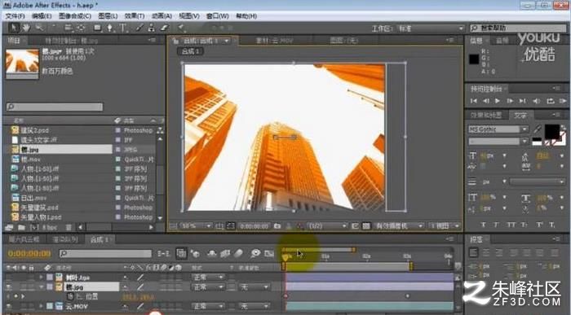The image size is (571, 315).
Task: Open the 窗口(W) menu
Action: click(x=218, y=16)
